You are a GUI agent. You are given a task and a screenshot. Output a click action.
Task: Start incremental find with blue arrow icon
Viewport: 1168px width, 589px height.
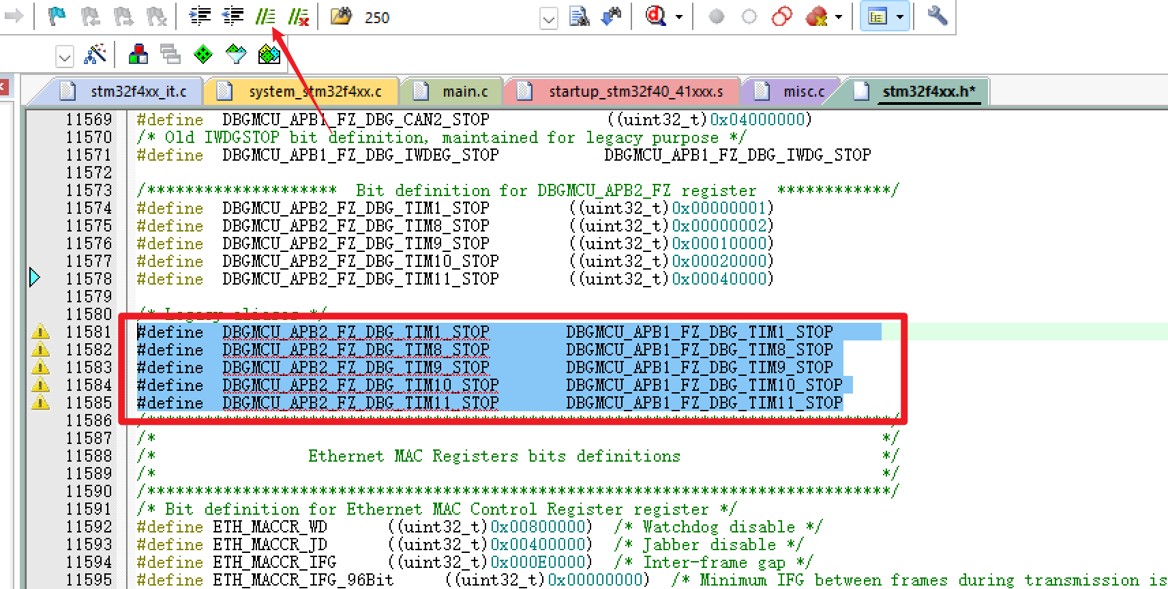[612, 16]
